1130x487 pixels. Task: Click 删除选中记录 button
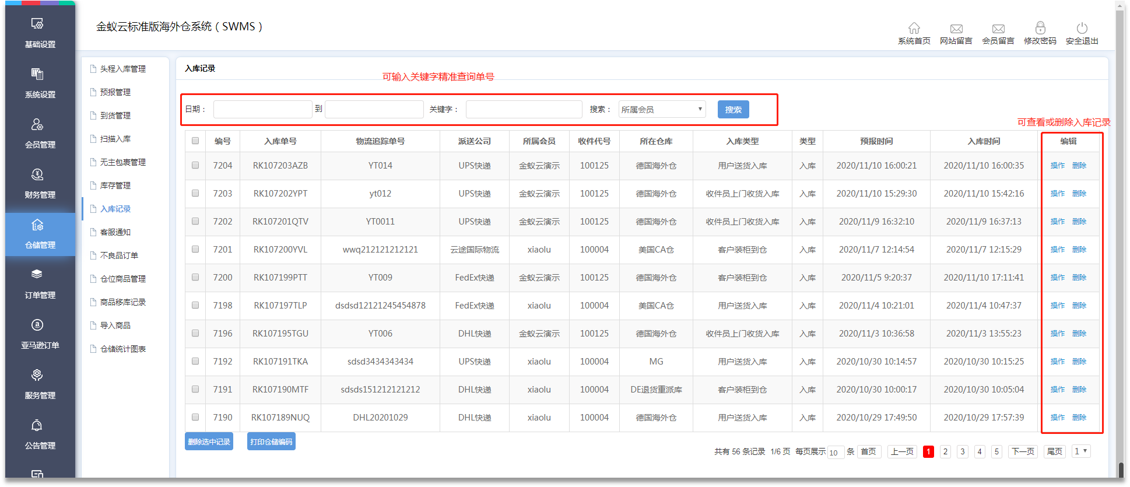coord(209,442)
